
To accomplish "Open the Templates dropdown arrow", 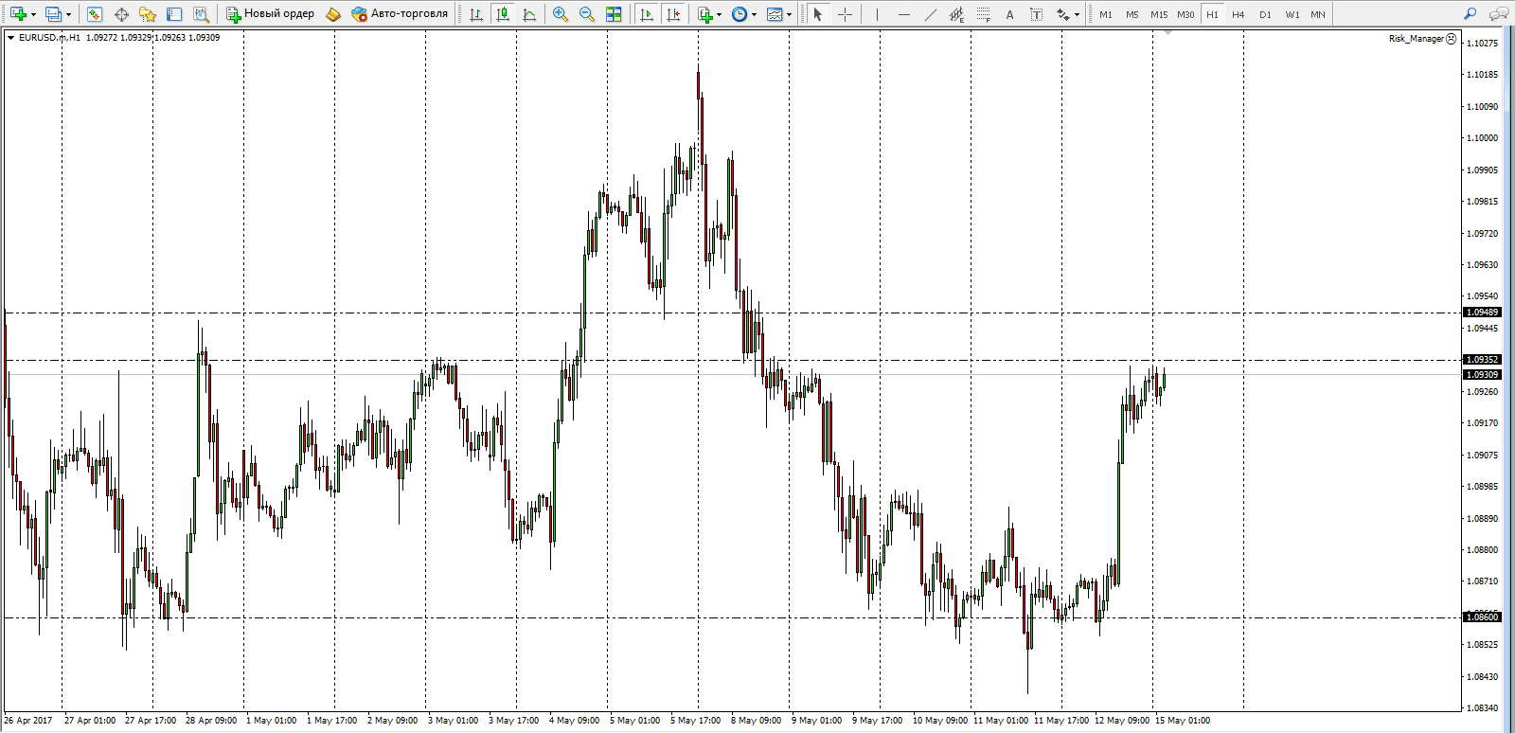I will [790, 14].
